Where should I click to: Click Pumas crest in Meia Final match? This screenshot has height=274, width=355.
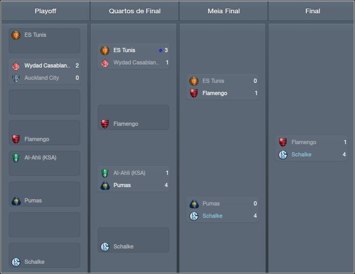pyautogui.click(x=194, y=204)
